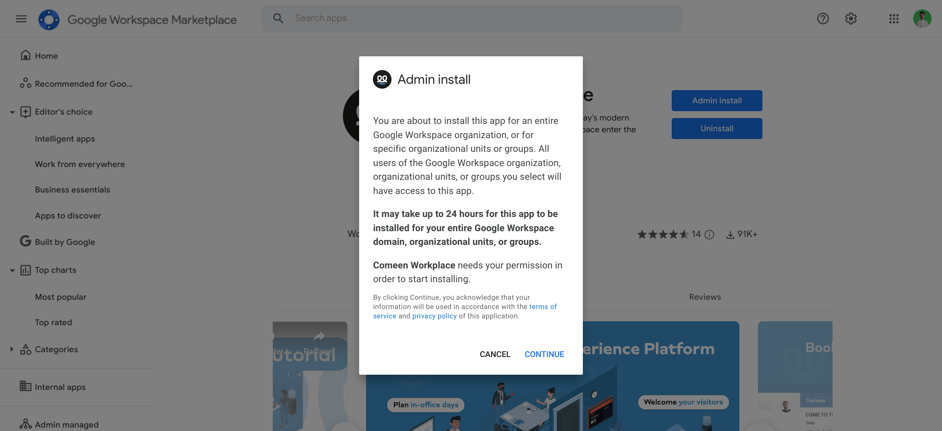Click the magnifier search icon

(278, 18)
